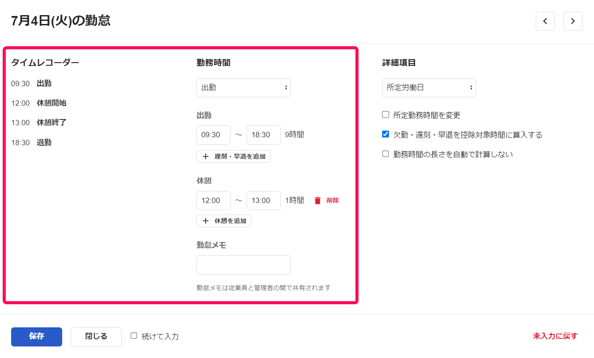Click the red 削除 delete label
The width and height of the screenshot is (594, 358).
click(331, 200)
